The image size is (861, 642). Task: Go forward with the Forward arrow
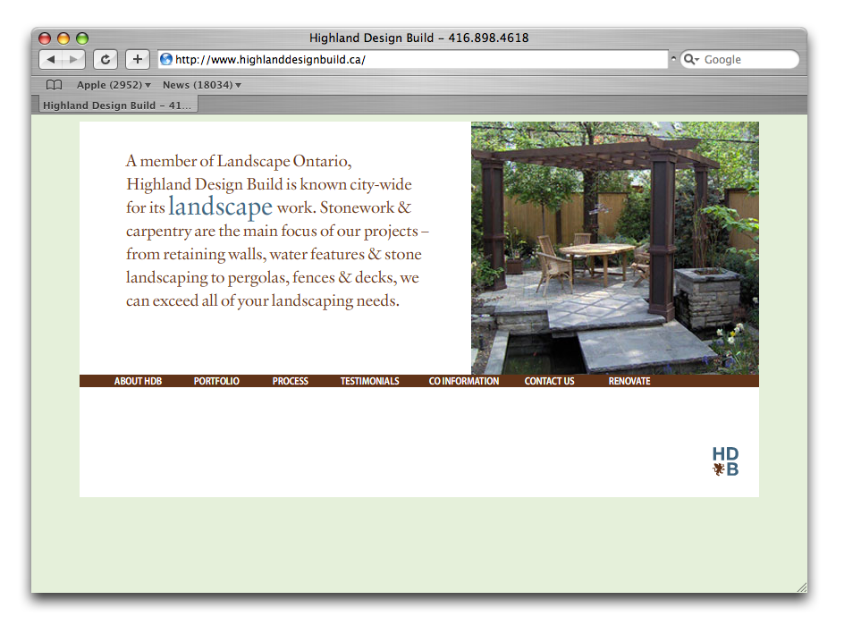(x=73, y=59)
